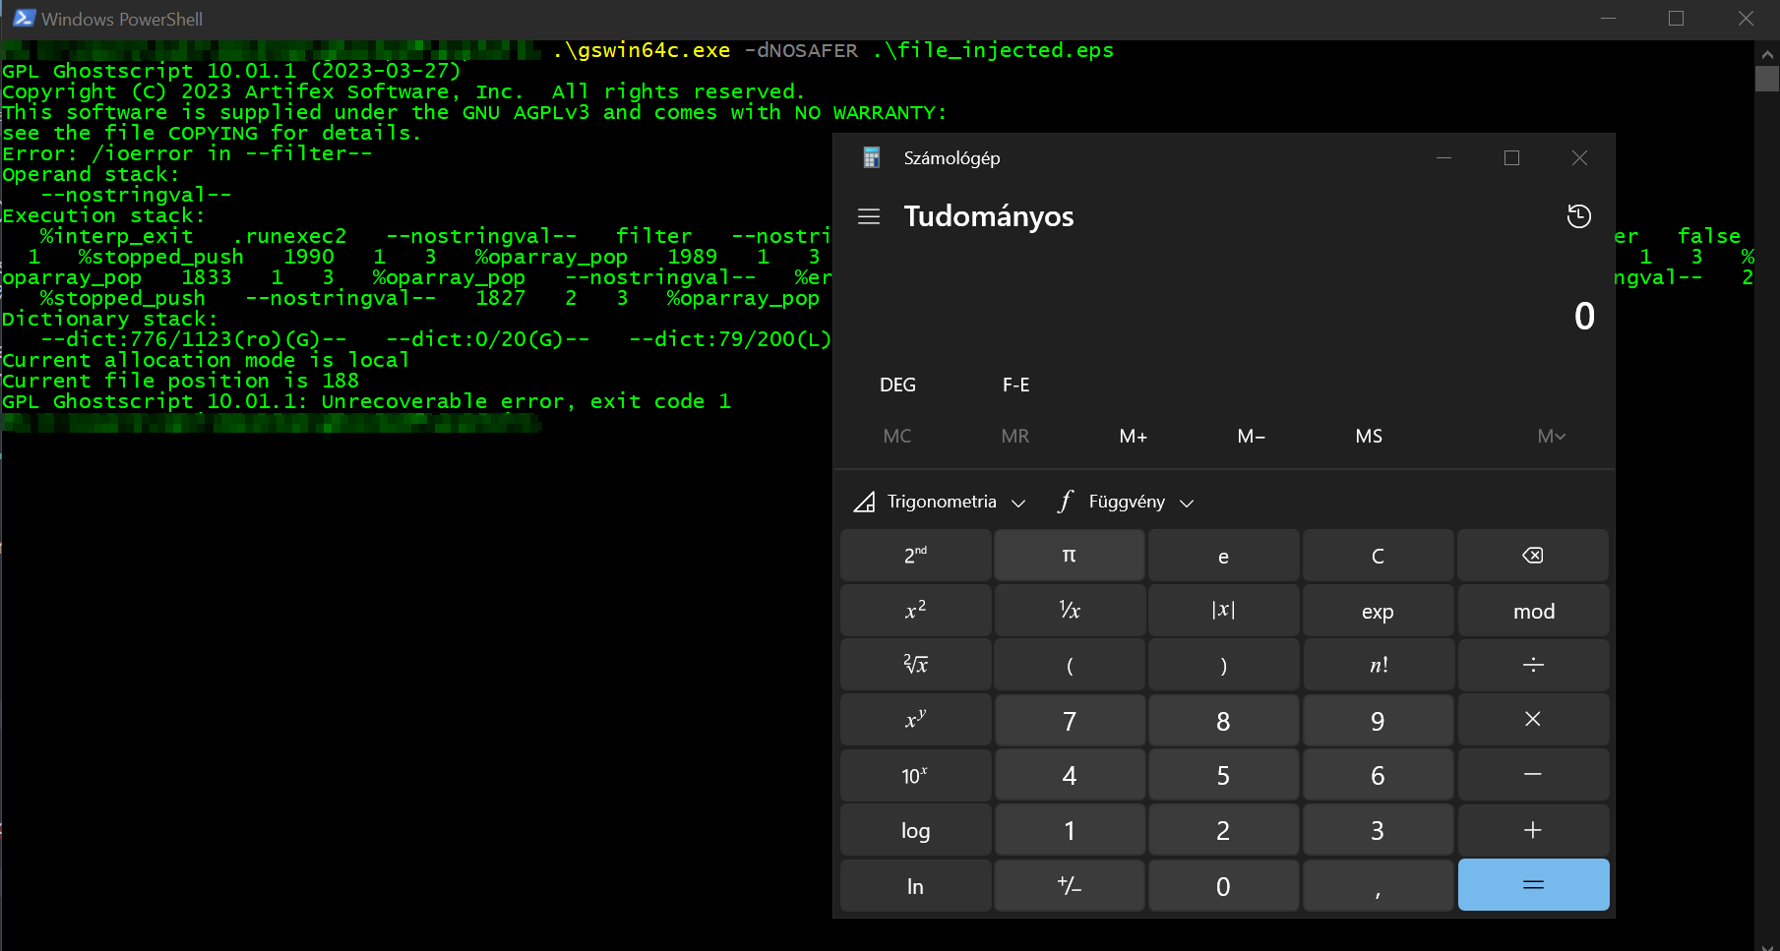This screenshot has height=951, width=1780.
Task: Click the M+ memory add button
Action: tap(1134, 436)
